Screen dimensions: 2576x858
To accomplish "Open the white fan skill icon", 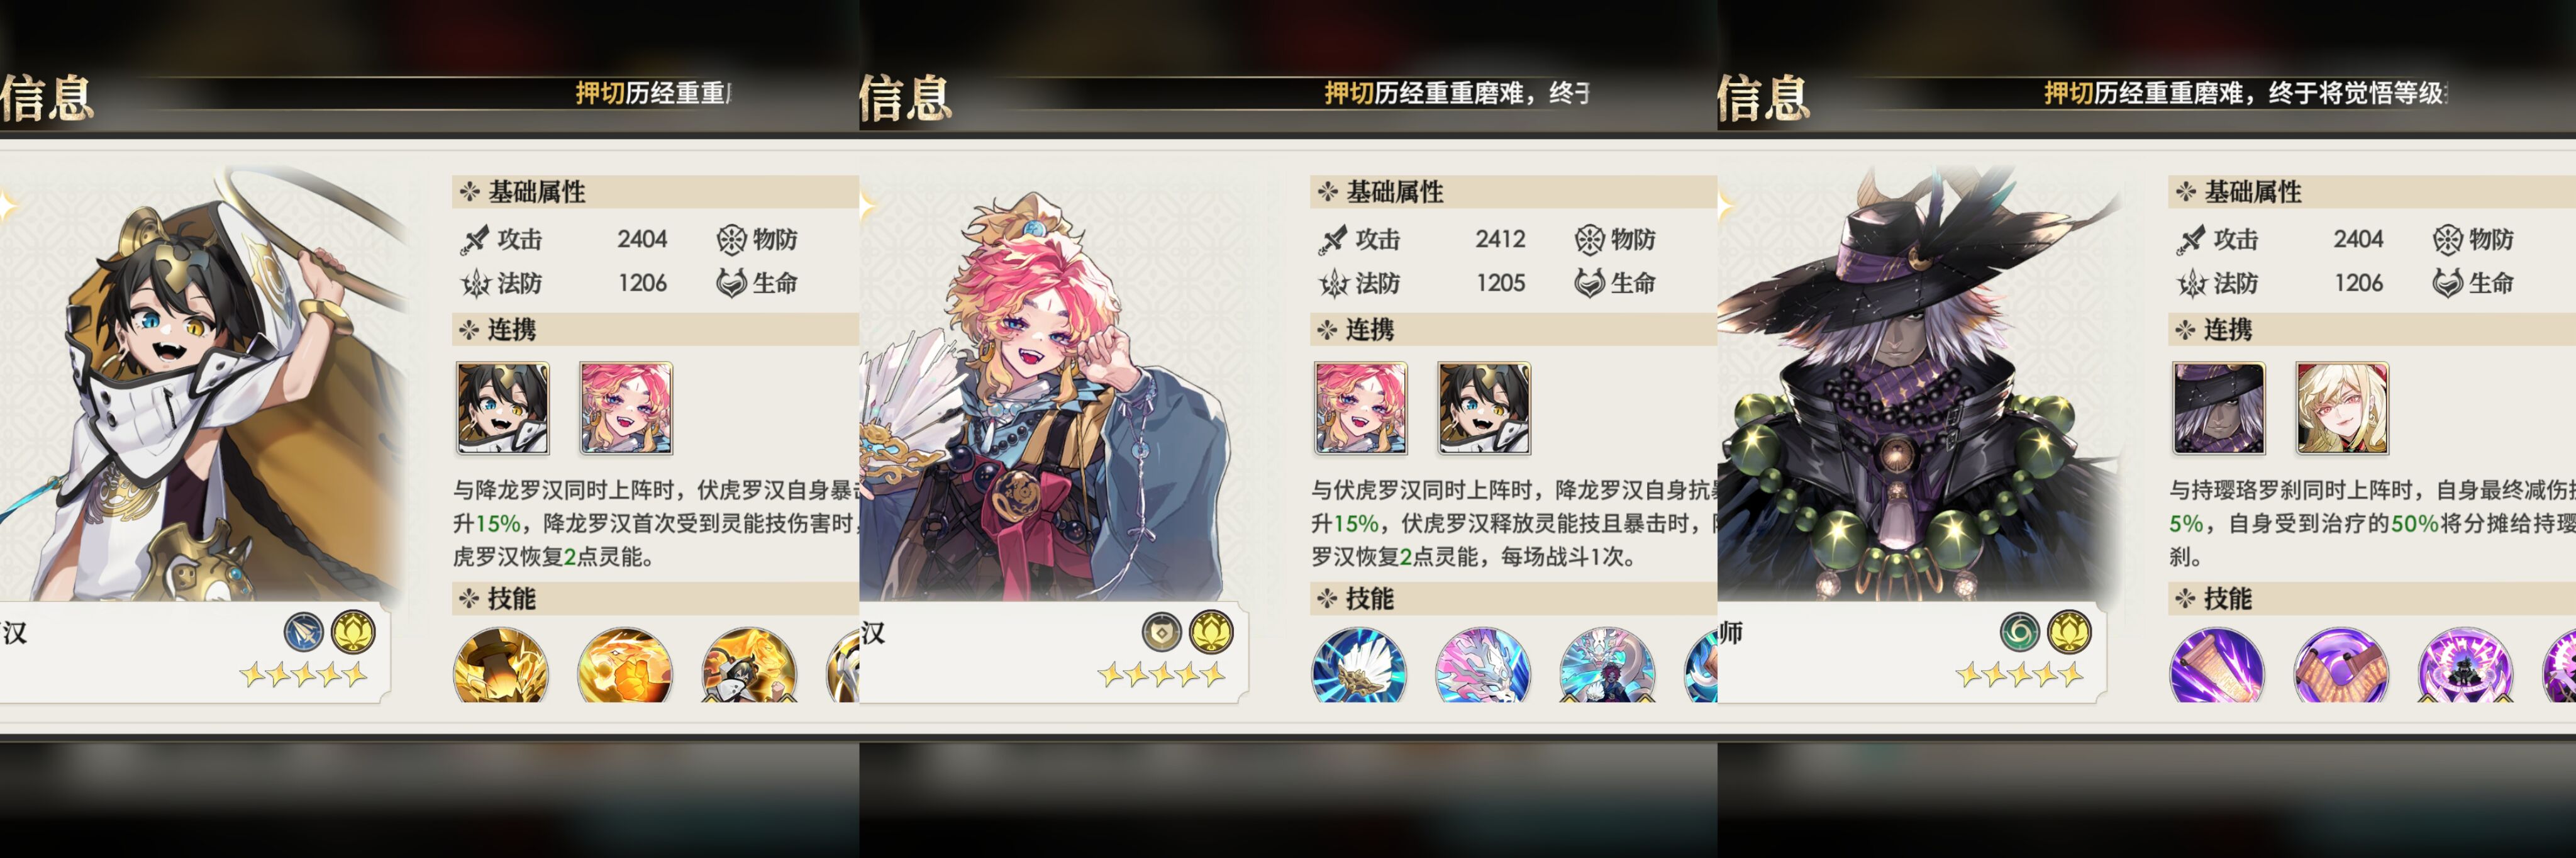I will 1359,666.
